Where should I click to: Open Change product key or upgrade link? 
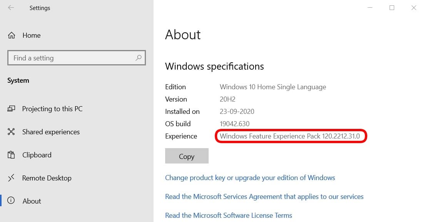pos(250,178)
